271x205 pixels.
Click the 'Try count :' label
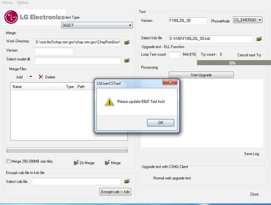pos(209,54)
